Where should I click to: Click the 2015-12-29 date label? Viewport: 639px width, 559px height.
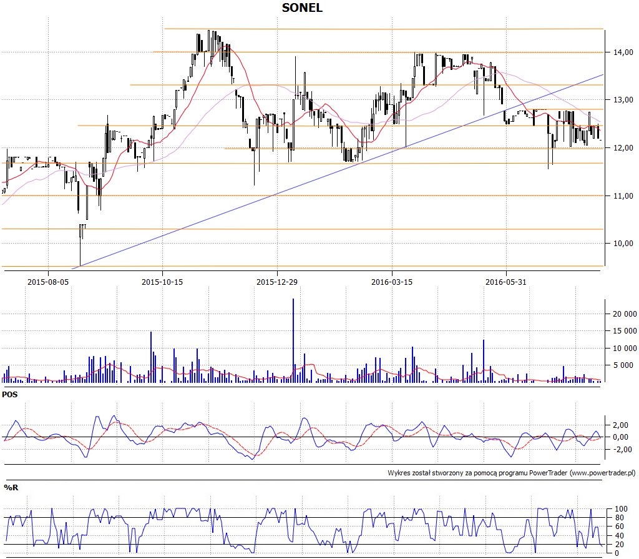pos(277,282)
